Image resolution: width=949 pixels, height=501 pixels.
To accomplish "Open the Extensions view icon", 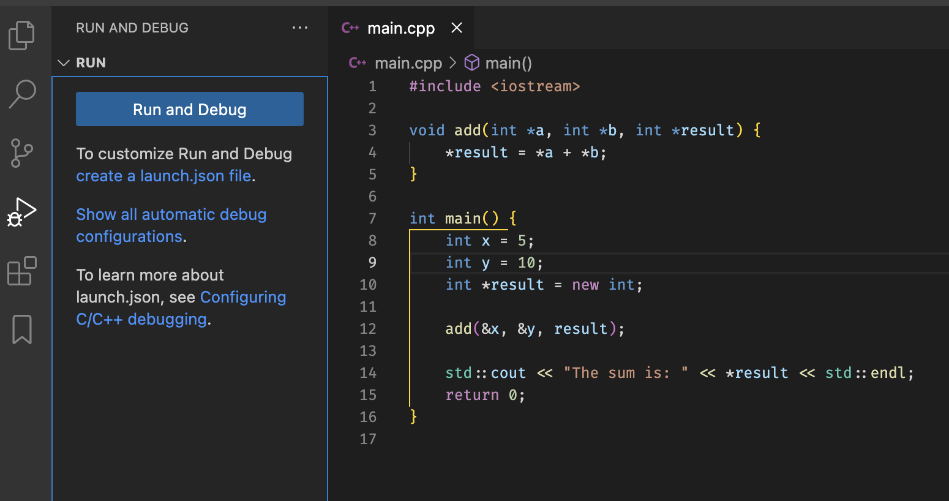I will (22, 271).
